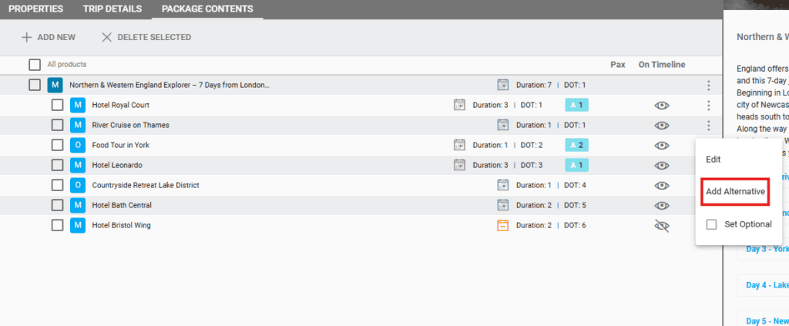
Task: Open three-dot menu for Hotel Royal Court
Action: point(708,105)
